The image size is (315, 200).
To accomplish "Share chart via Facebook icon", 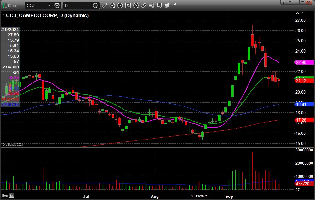I will [175, 5].
